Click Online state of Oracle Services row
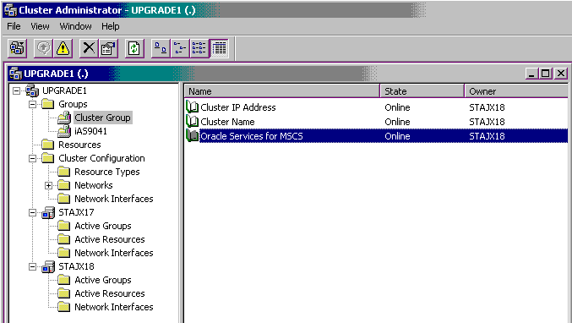 [397, 136]
